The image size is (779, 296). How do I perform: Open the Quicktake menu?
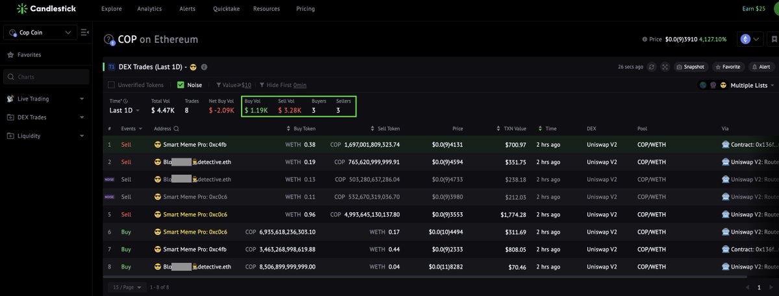click(x=225, y=9)
